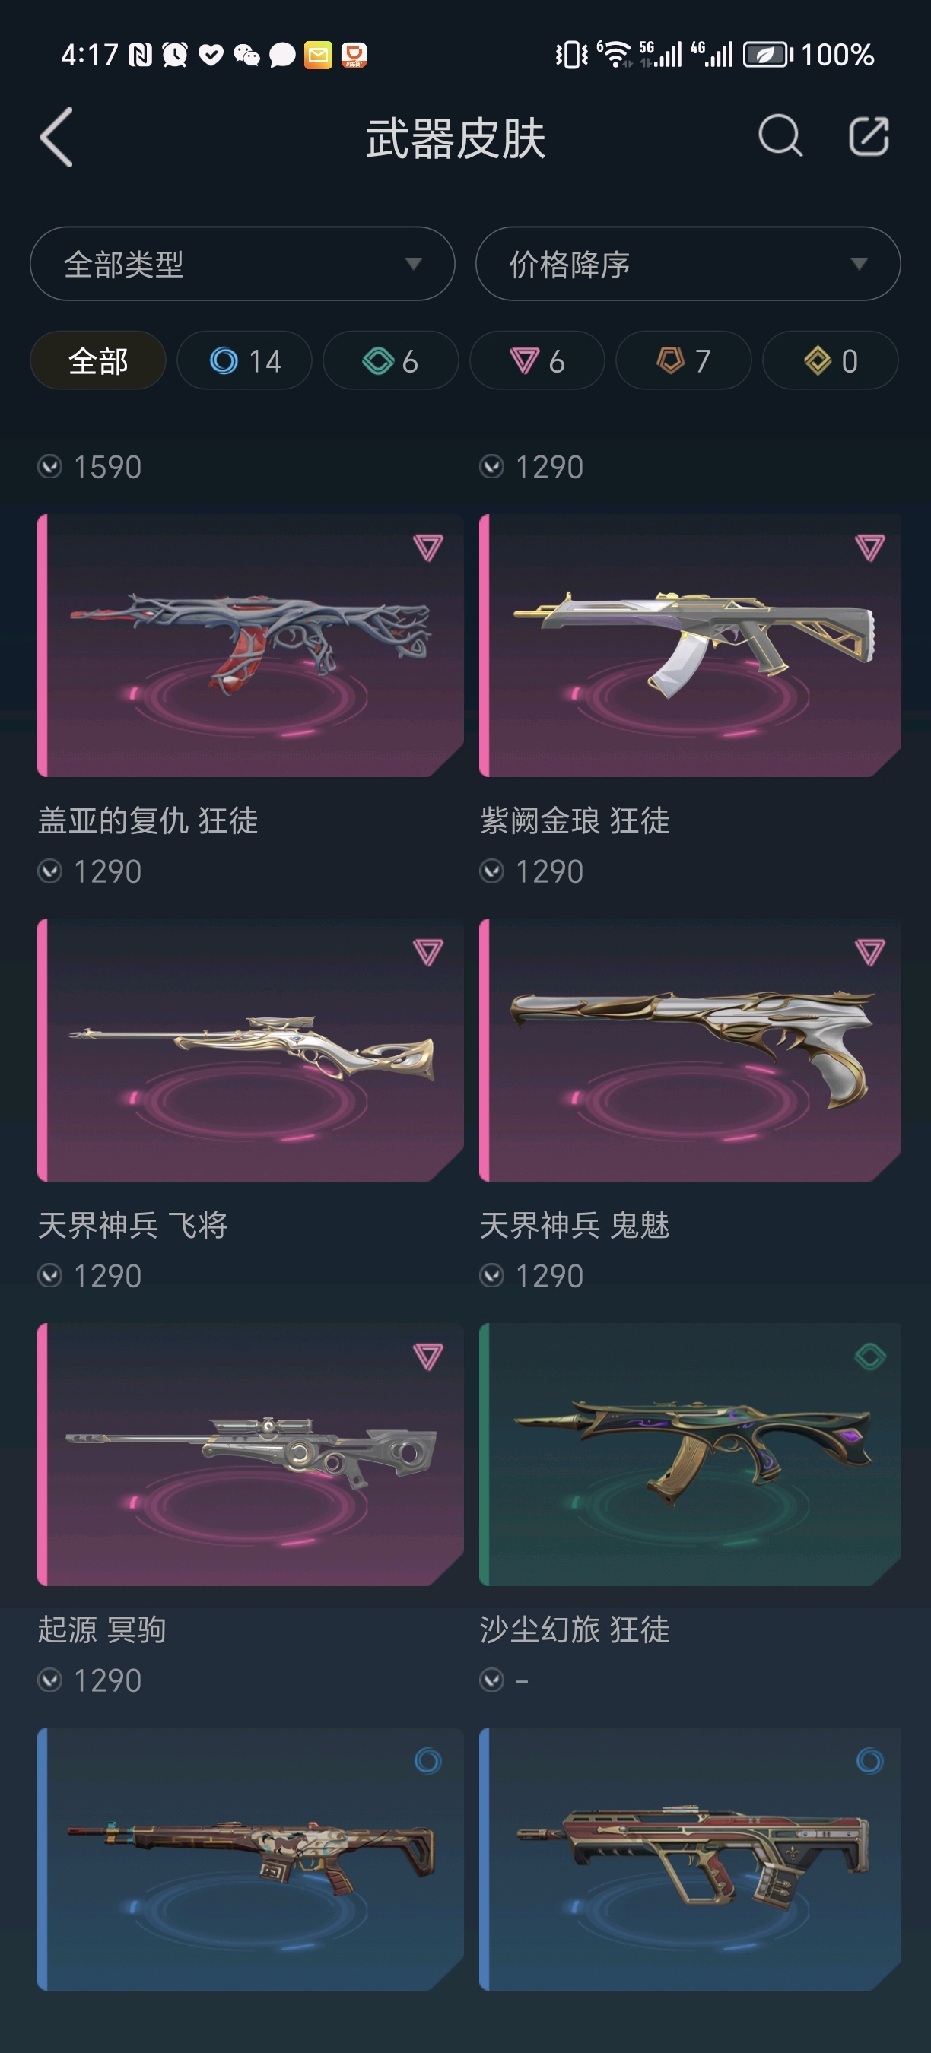931x2053 pixels.
Task: Tap pink tier icon on 盖亚的复仇 狂徒 card
Action: coord(427,547)
